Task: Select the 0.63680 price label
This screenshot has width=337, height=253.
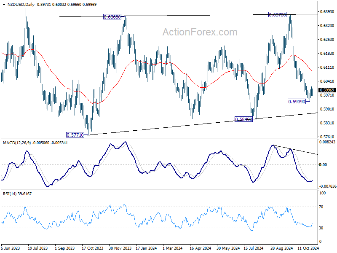Action: 112,17
